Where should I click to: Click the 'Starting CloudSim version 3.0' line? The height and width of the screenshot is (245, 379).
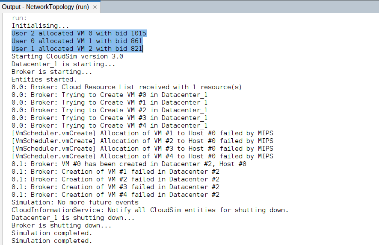67,56
